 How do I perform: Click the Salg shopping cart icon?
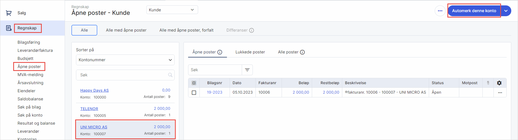(9, 13)
